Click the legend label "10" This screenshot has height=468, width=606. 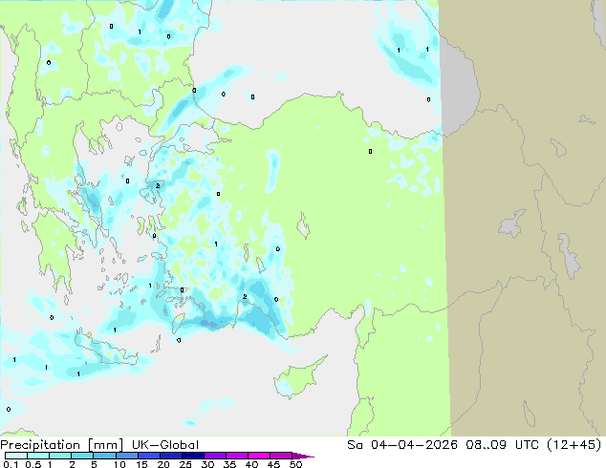point(119,464)
